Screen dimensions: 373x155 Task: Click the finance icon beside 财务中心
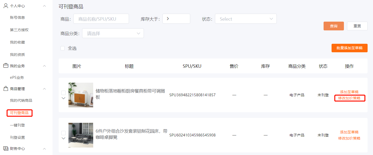click(6, 149)
